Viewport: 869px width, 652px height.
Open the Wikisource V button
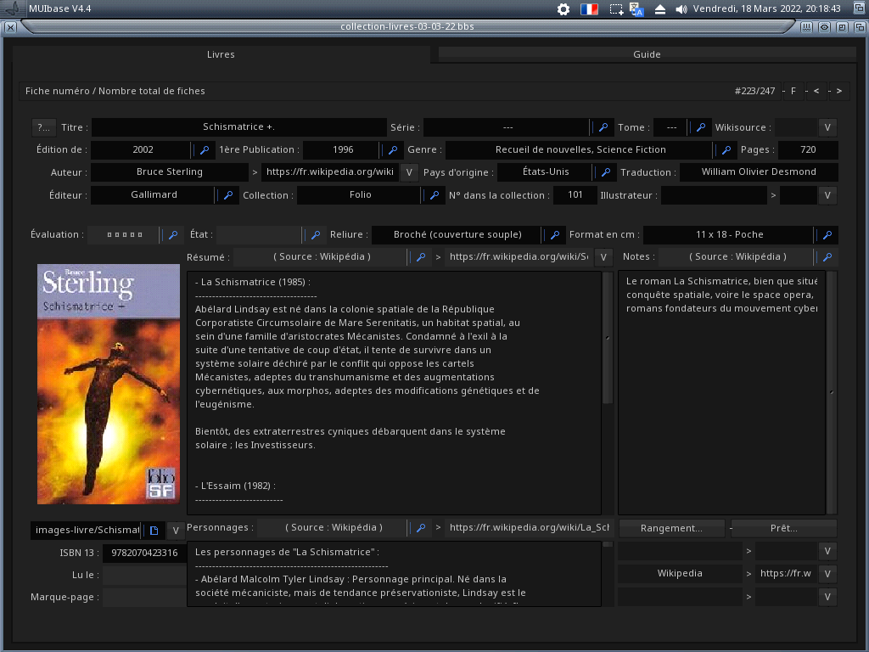827,127
